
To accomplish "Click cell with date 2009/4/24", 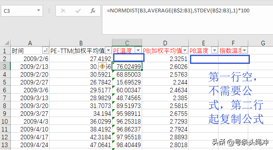I will coord(30,145).
